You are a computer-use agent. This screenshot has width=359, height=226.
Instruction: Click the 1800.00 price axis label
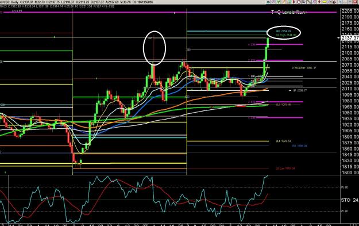pyautogui.click(x=350, y=173)
